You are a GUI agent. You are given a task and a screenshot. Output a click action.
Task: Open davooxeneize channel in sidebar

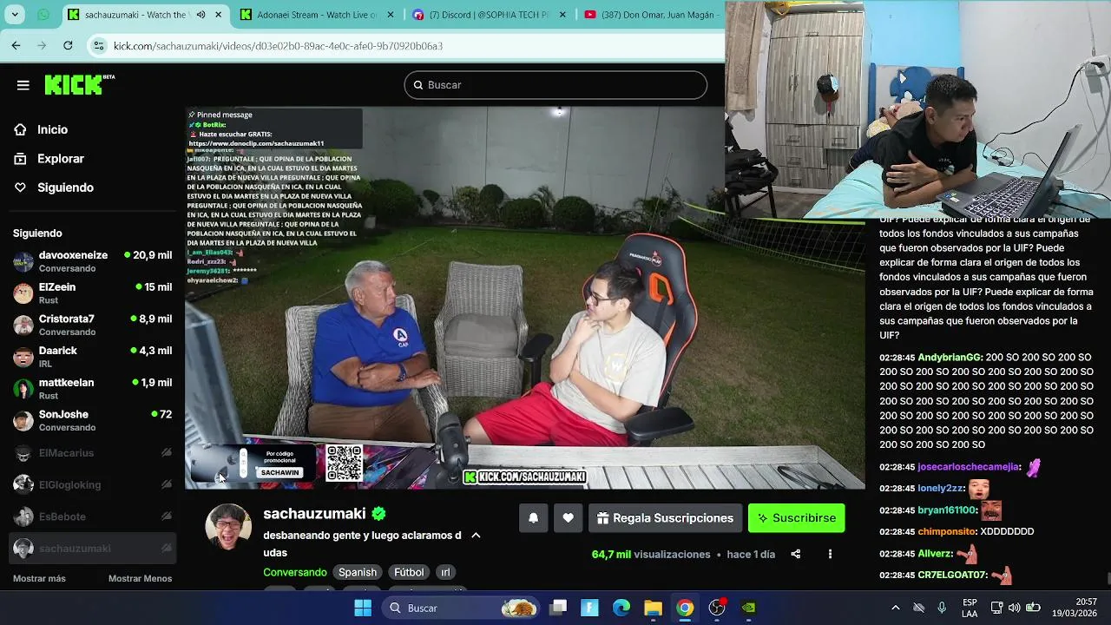[93, 261]
